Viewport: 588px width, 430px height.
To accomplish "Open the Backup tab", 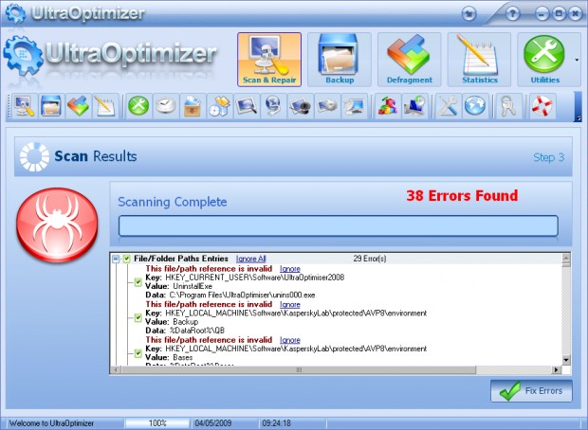I will (340, 60).
